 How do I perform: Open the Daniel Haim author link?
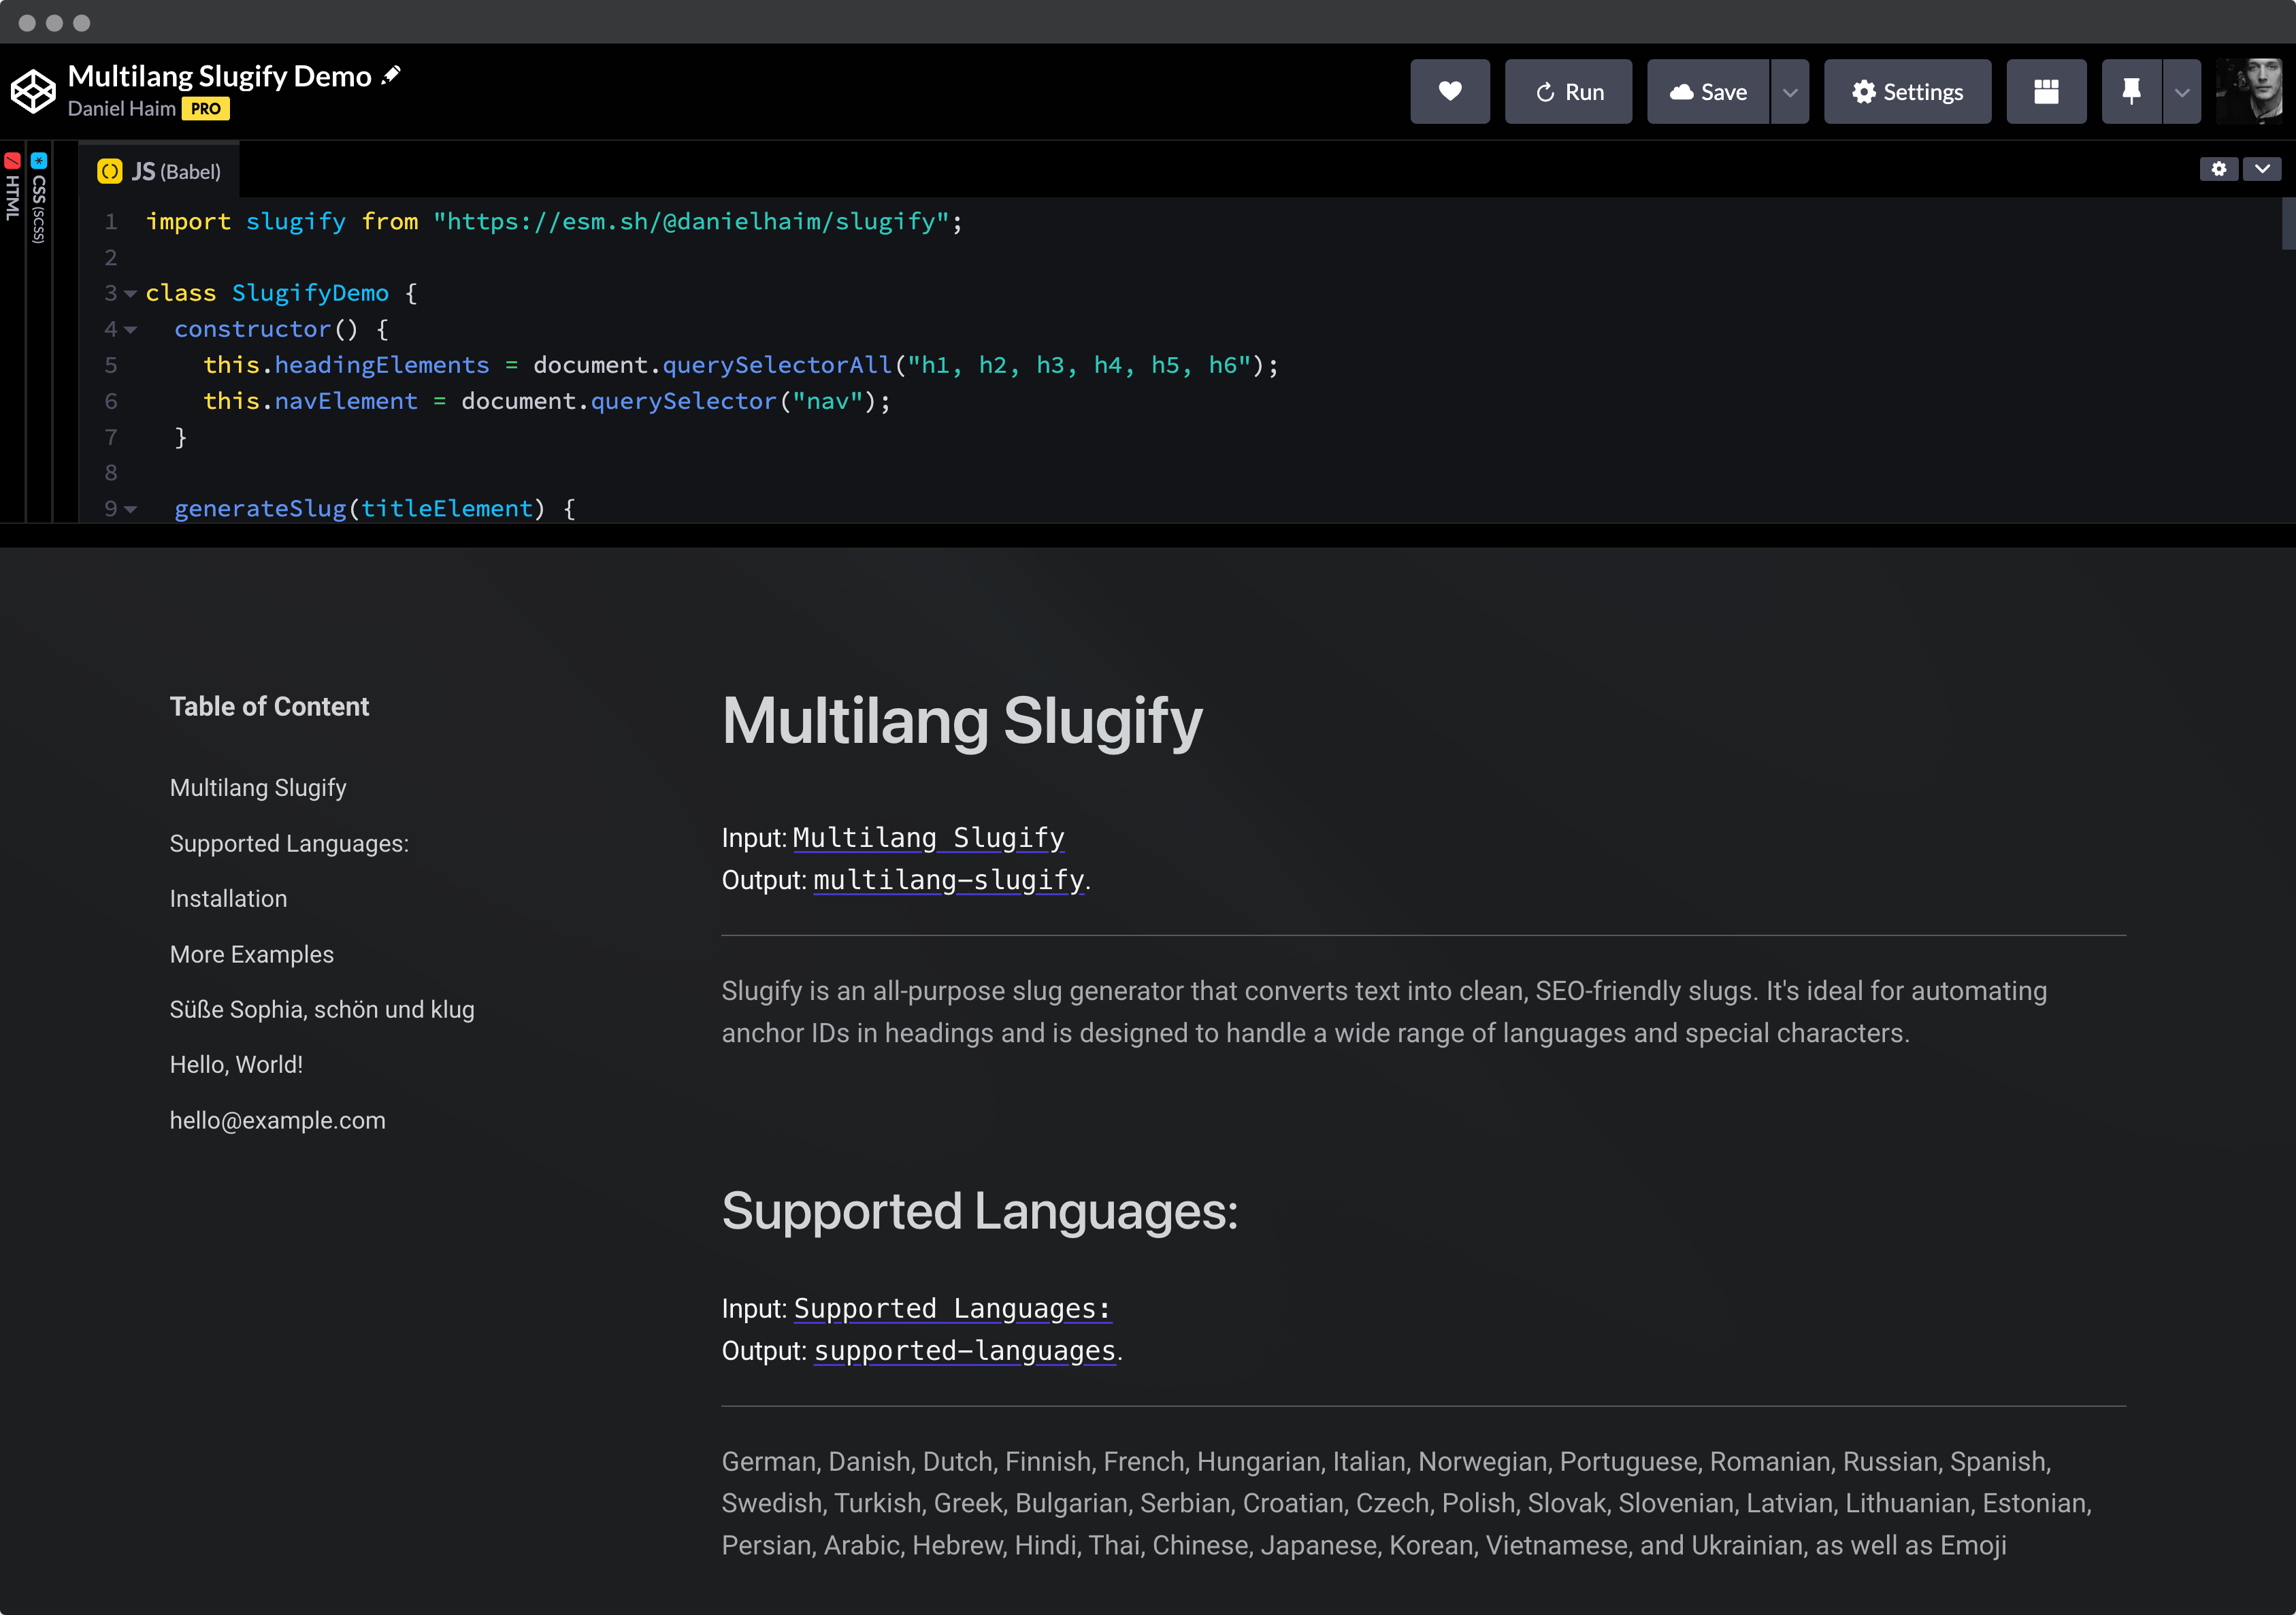[x=121, y=109]
